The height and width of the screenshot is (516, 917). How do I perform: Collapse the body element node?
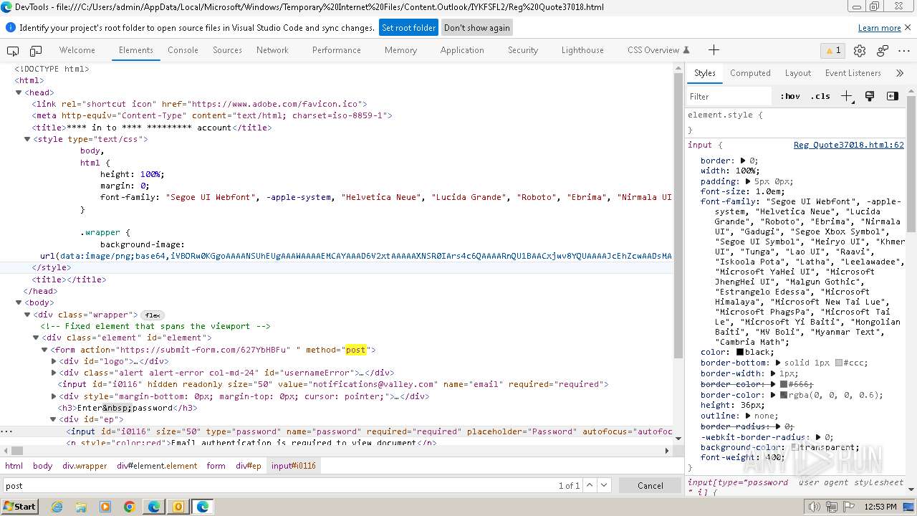coord(19,302)
